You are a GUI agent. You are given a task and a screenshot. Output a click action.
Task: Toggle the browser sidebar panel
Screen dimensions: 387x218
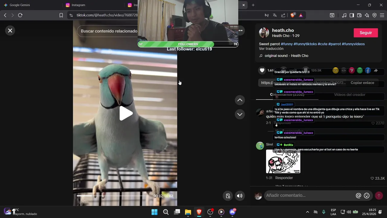352,15
